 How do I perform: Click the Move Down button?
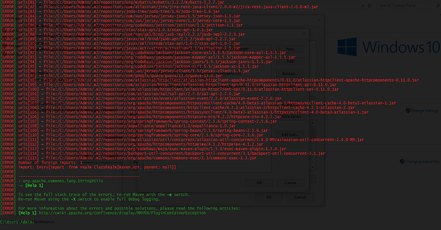pos(290,116)
